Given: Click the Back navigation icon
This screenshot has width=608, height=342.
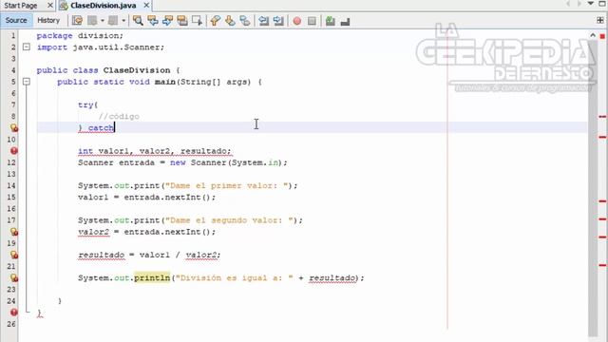Looking at the screenshot, I should [92, 21].
